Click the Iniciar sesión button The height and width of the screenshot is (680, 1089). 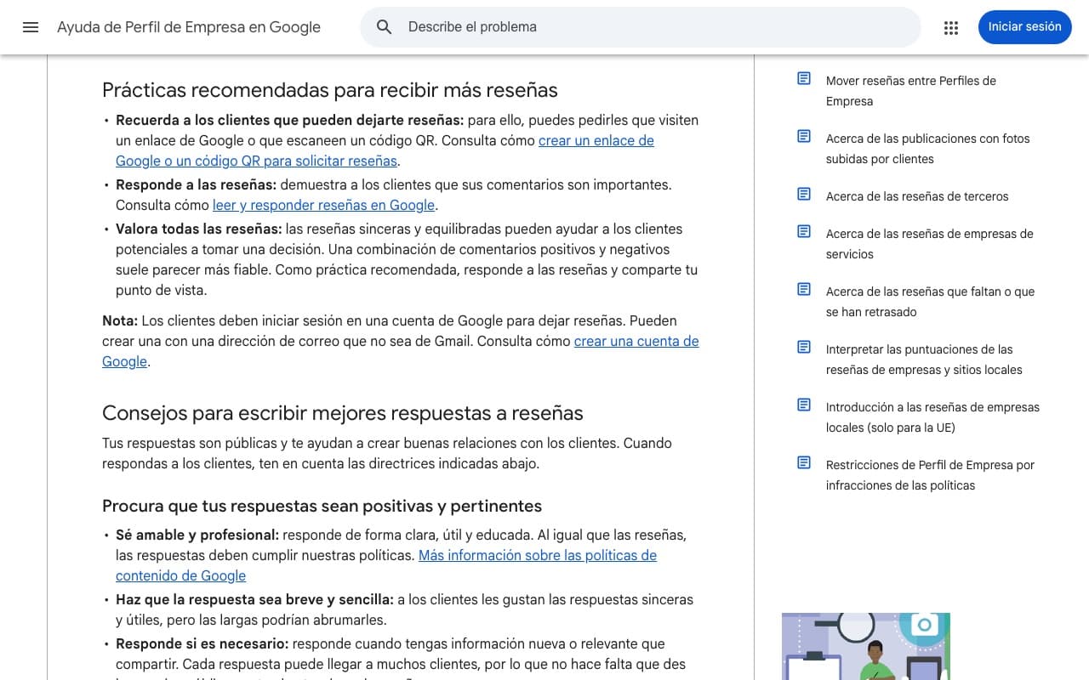[x=1024, y=27]
